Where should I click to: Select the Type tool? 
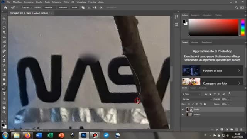pyautogui.click(x=4, y=93)
